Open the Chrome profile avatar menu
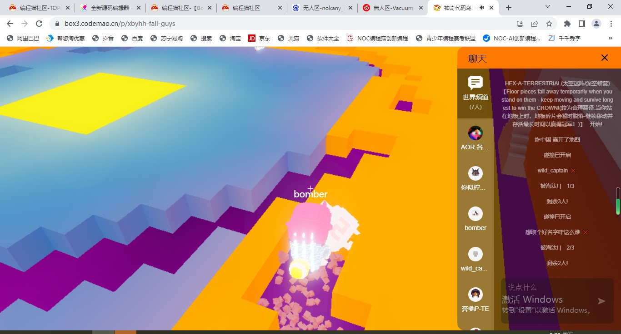The height and width of the screenshot is (334, 621). click(596, 24)
